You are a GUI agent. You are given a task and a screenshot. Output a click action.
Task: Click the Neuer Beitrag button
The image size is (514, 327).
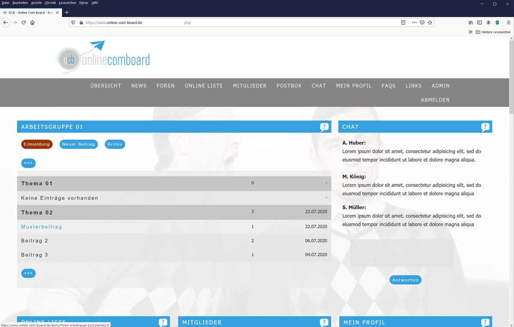tap(78, 144)
